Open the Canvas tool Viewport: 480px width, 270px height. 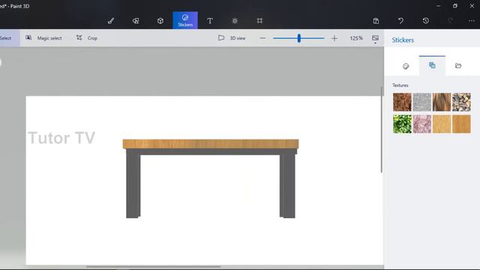click(x=259, y=21)
